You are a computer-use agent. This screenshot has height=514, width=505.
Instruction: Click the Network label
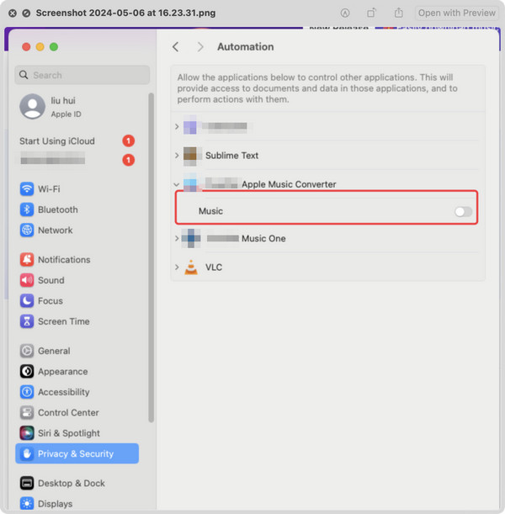pyautogui.click(x=55, y=231)
